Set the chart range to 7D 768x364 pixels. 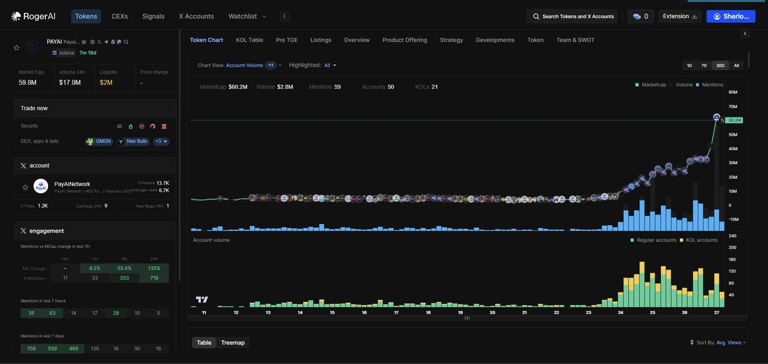point(704,65)
